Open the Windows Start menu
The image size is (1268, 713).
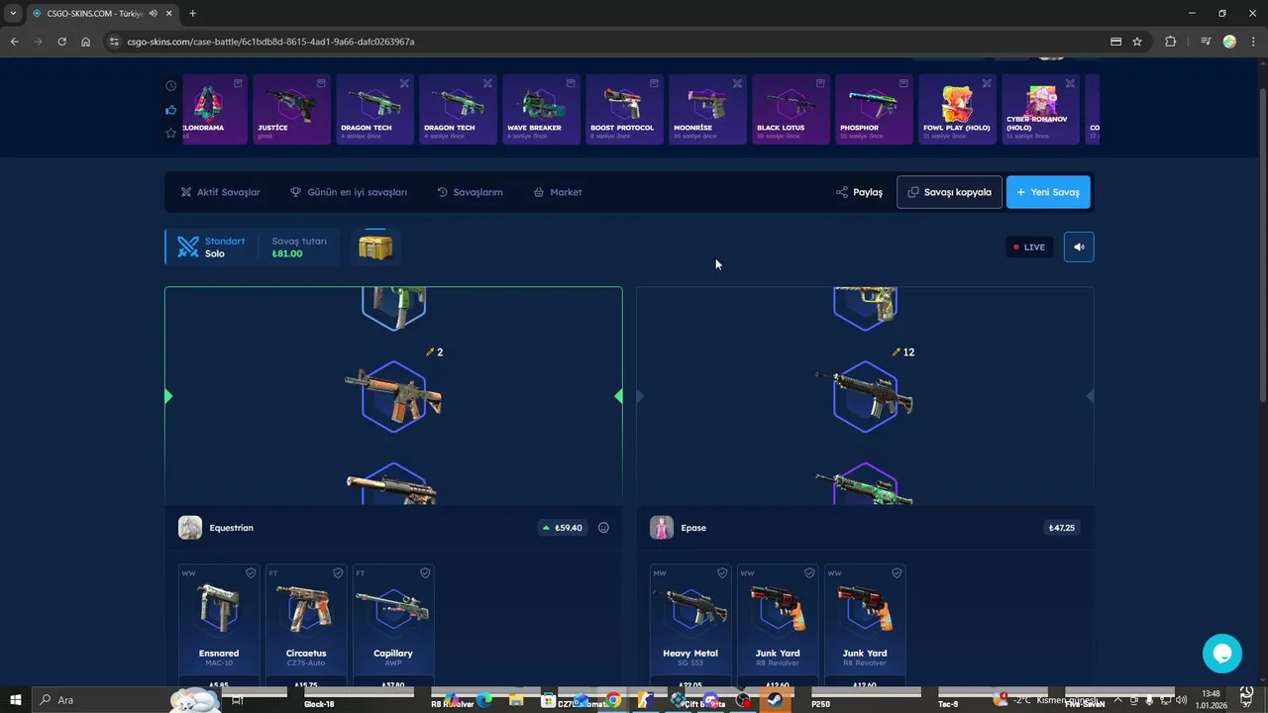pyautogui.click(x=16, y=700)
